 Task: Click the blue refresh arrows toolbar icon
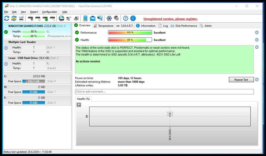pos(7,18)
